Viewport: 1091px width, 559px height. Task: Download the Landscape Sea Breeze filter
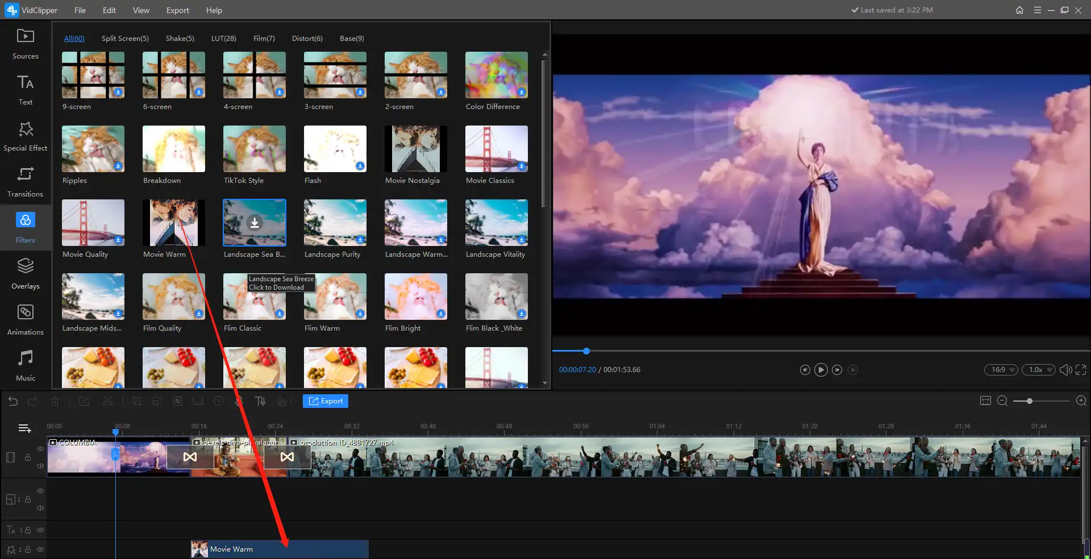coord(255,223)
